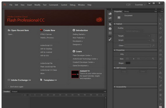The width and height of the screenshot is (166, 108).
Task: Open the Timeline panel options menu
Action: pos(105,91)
